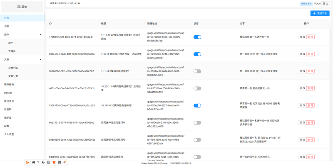Viewport: 333px width, 166px height.
Task: Open the IME skin shirt icon
Action: (54, 162)
